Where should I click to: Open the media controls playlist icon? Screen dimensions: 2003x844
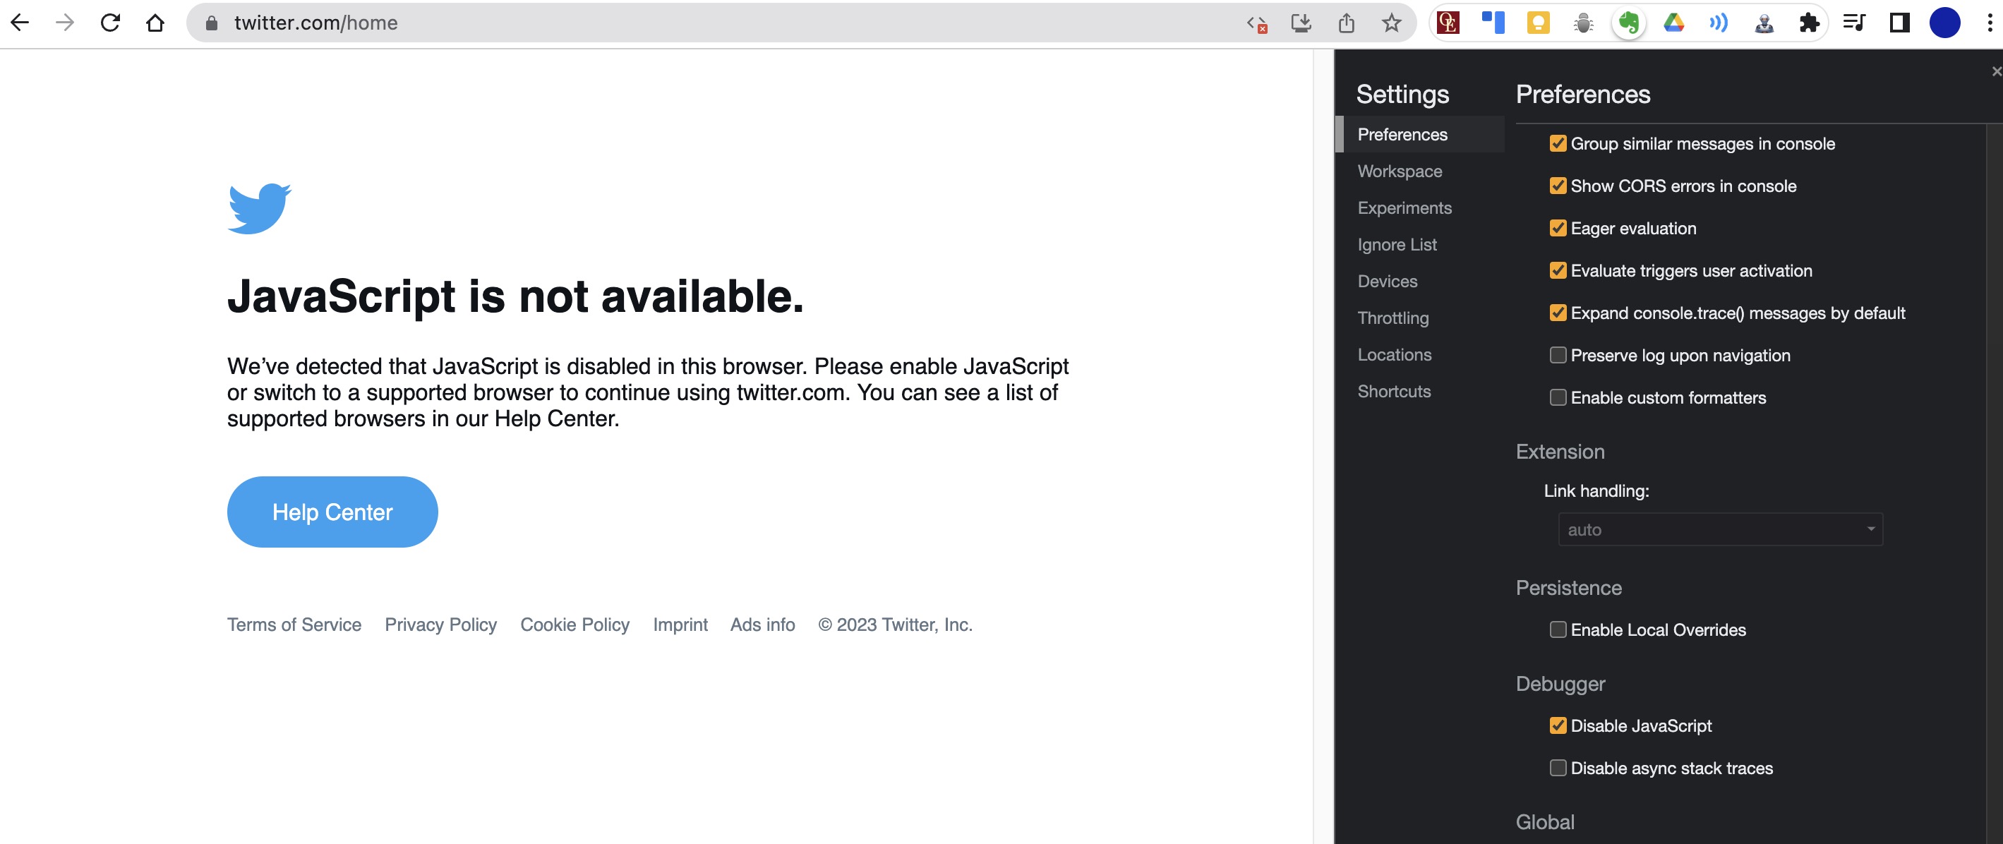coord(1853,23)
